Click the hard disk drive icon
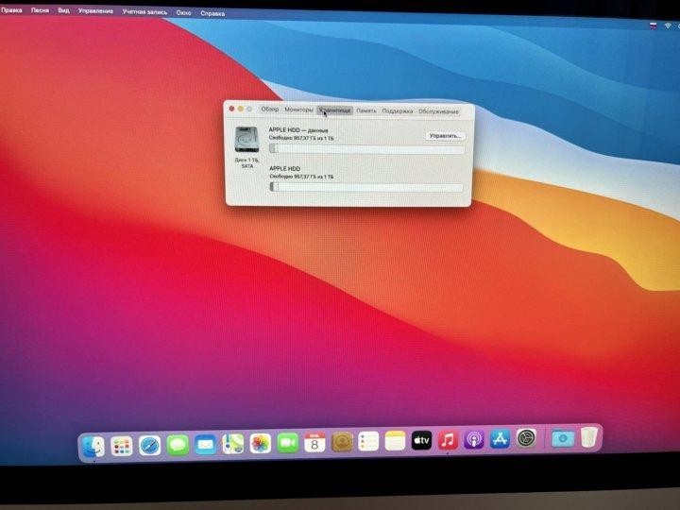Viewport: 680px width, 510px height. click(x=246, y=139)
